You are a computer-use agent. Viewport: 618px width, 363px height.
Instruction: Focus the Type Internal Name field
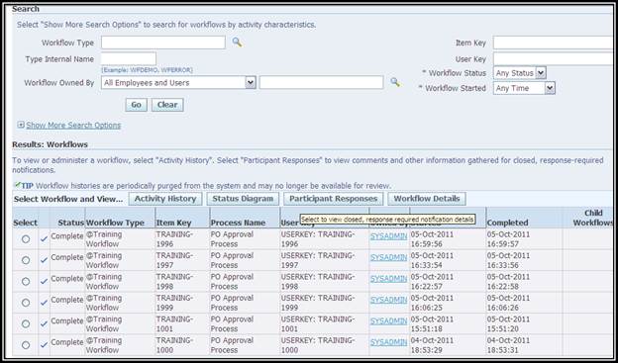129,58
